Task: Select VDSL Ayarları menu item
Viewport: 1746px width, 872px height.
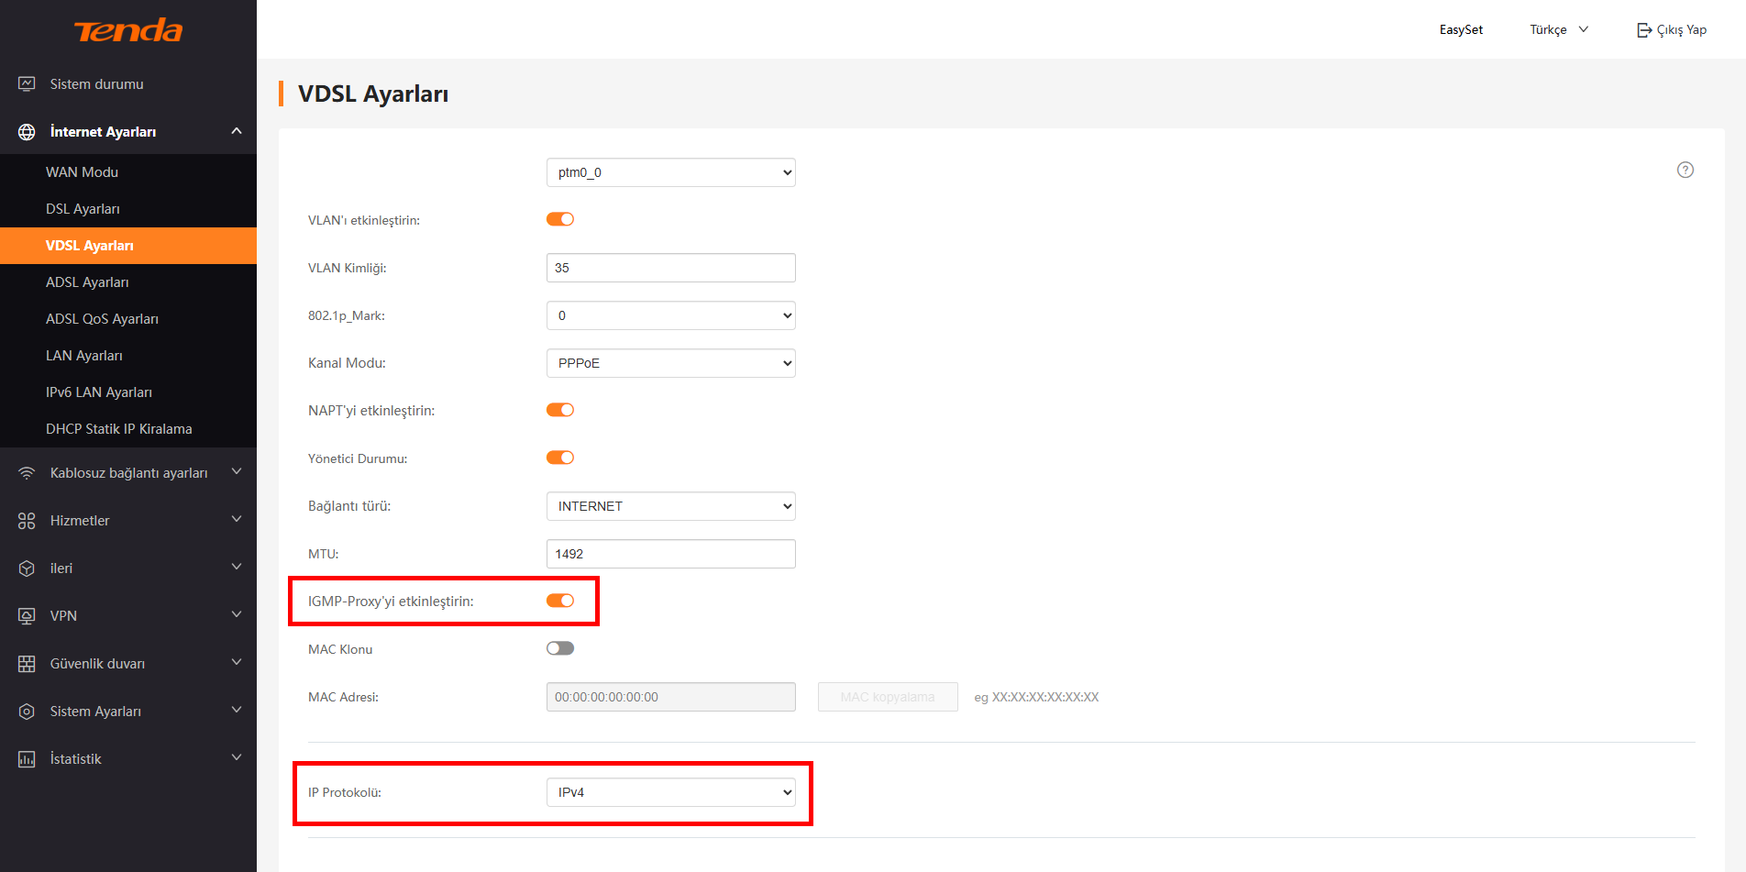Action: [128, 246]
